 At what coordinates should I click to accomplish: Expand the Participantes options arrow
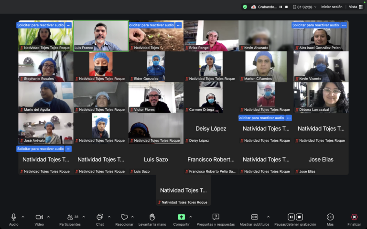point(84,217)
